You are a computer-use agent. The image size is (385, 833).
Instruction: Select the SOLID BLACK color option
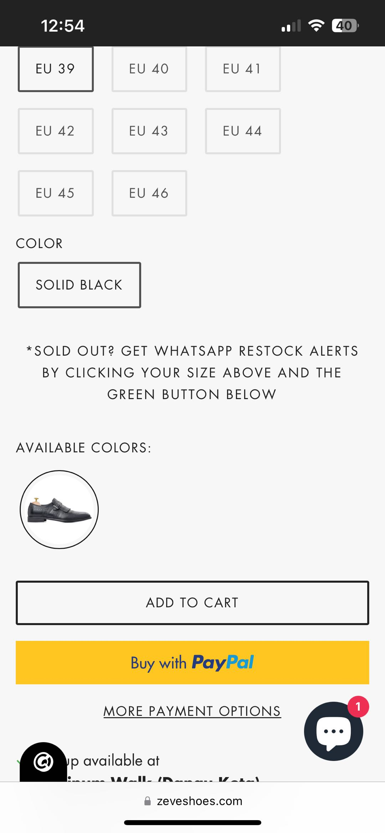click(79, 284)
